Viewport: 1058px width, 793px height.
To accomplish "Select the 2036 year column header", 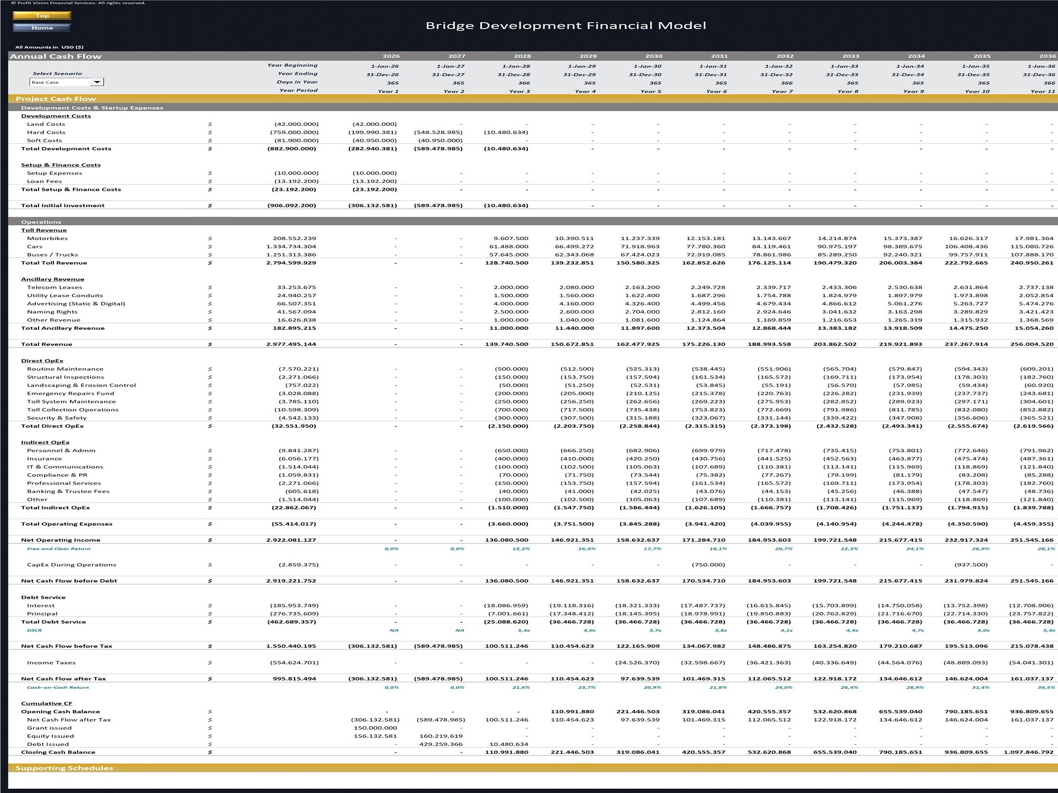I will [1047, 56].
